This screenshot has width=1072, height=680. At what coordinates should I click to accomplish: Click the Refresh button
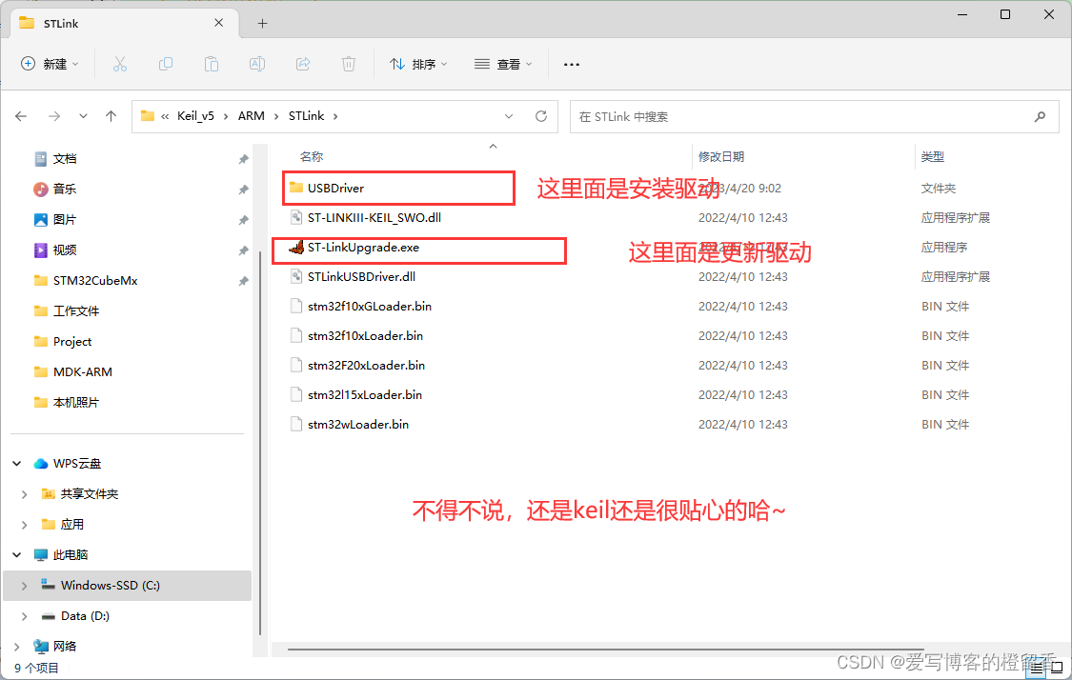pyautogui.click(x=541, y=116)
